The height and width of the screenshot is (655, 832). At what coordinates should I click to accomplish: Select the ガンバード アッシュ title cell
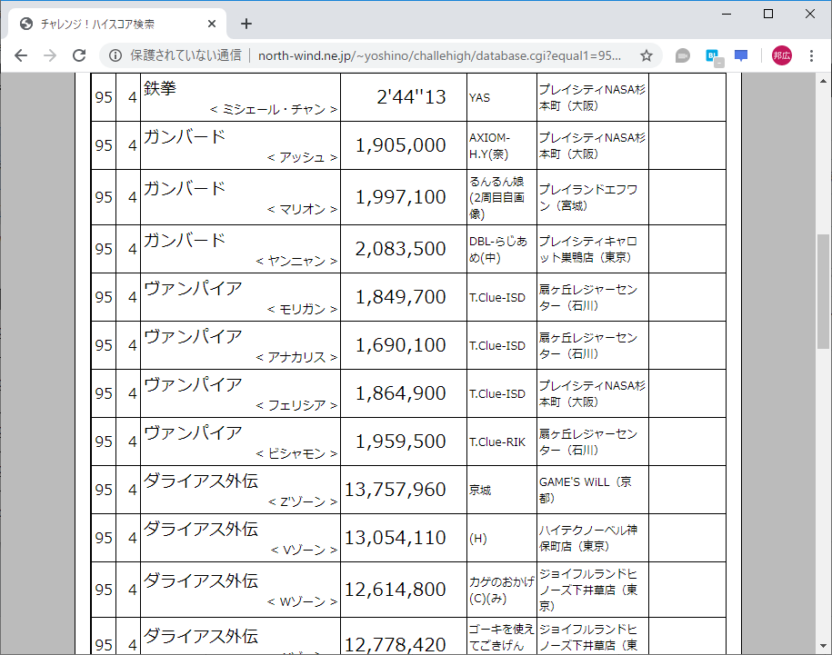pyautogui.click(x=240, y=145)
